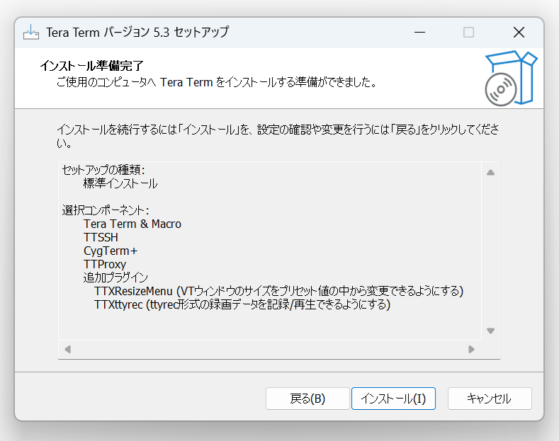Click the setup box and disc icon
This screenshot has width=559, height=441.
click(x=511, y=79)
